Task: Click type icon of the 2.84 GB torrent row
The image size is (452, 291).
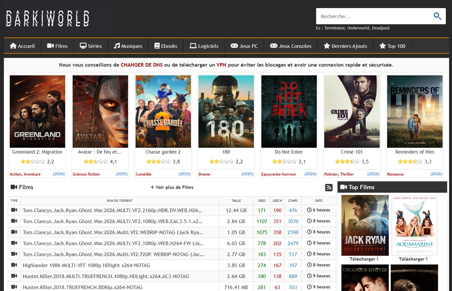Action: point(14,221)
